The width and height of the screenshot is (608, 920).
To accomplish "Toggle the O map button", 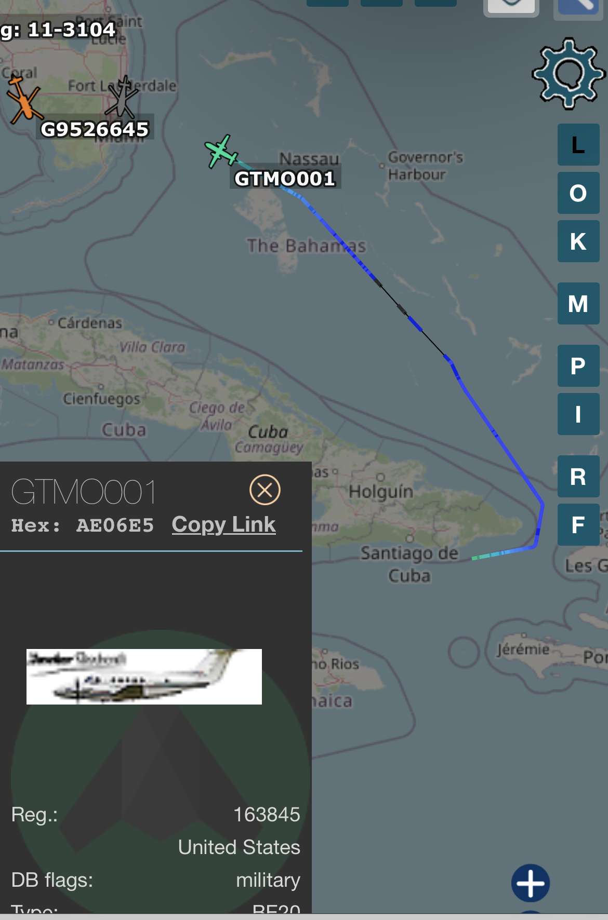I will (578, 193).
